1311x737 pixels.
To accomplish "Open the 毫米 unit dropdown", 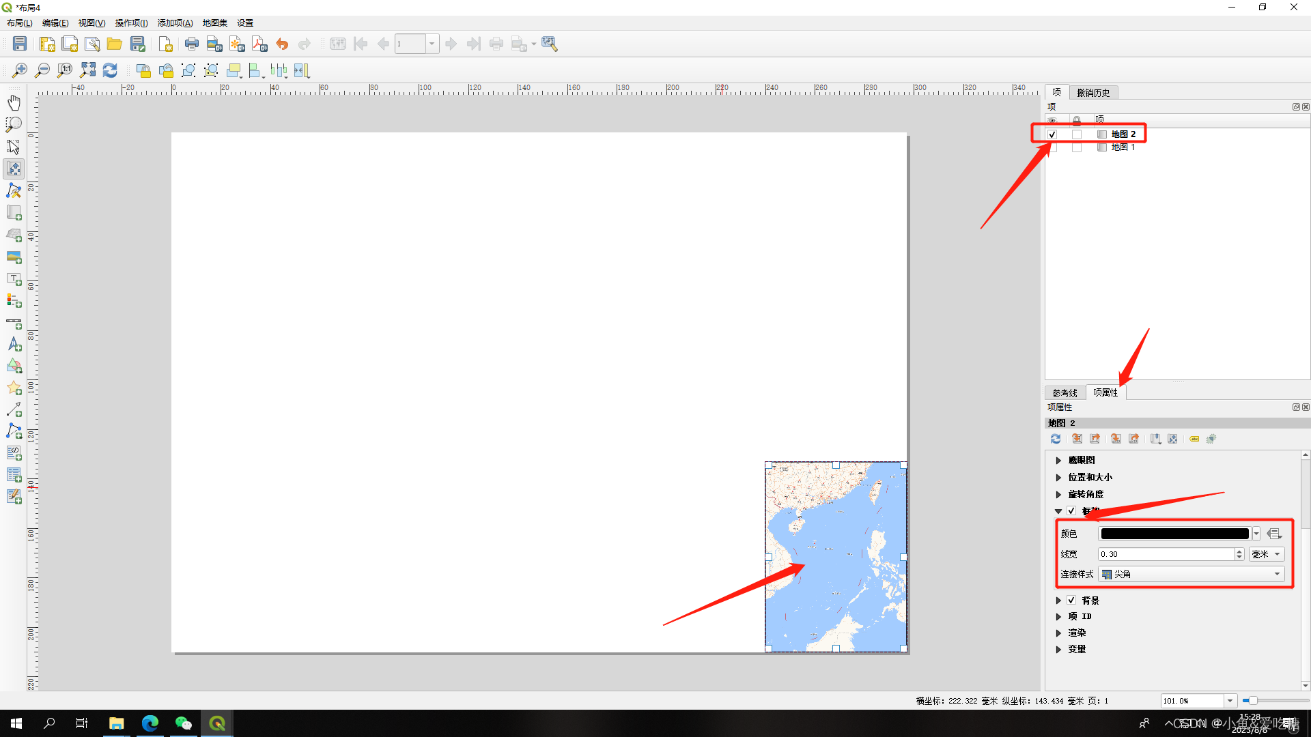I will tap(1267, 555).
